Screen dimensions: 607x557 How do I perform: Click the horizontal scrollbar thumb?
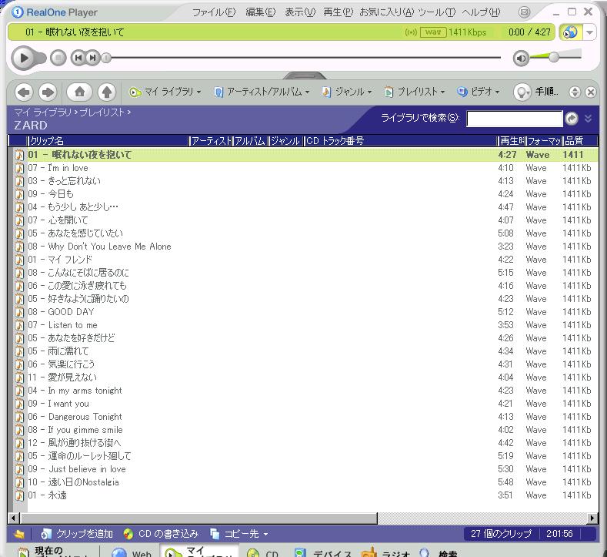pyautogui.click(x=198, y=518)
